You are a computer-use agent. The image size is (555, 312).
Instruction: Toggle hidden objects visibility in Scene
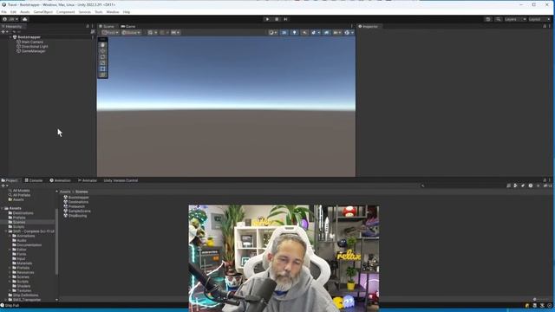coord(326,33)
